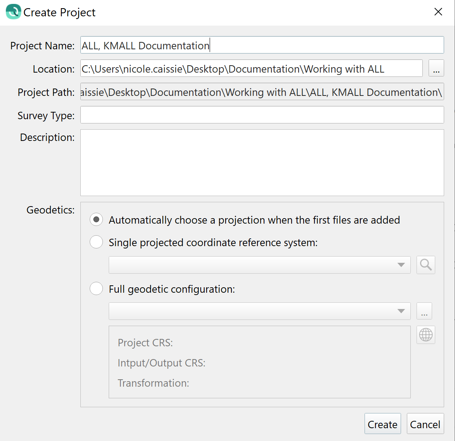Click into the Project Name field
The height and width of the screenshot is (441, 455).
pyautogui.click(x=262, y=45)
